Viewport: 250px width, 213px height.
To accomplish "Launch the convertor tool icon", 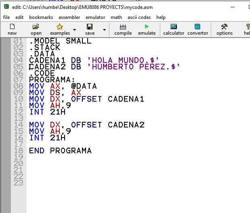I will 197,27.
